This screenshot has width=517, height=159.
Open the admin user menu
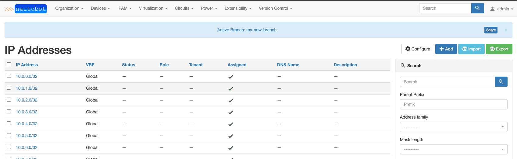501,9
